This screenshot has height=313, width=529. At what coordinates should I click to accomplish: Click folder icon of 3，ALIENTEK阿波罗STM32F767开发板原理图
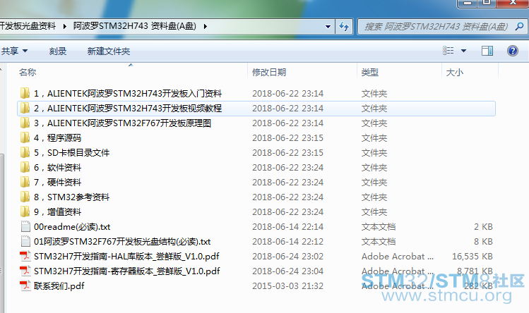(25, 123)
